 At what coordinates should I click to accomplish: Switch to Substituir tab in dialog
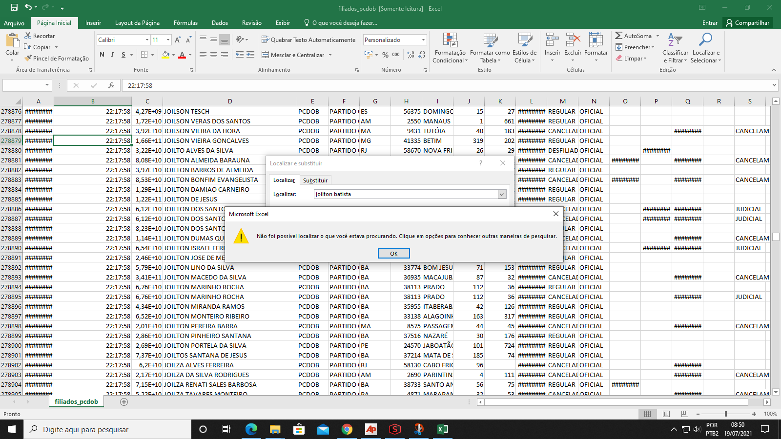[315, 180]
